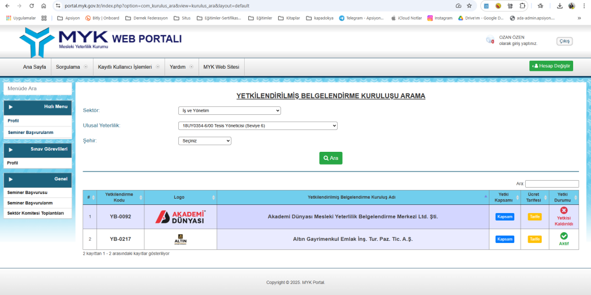Image resolution: width=591 pixels, height=295 pixels.
Task: Focus the Menüde Ara search field
Action: point(38,89)
